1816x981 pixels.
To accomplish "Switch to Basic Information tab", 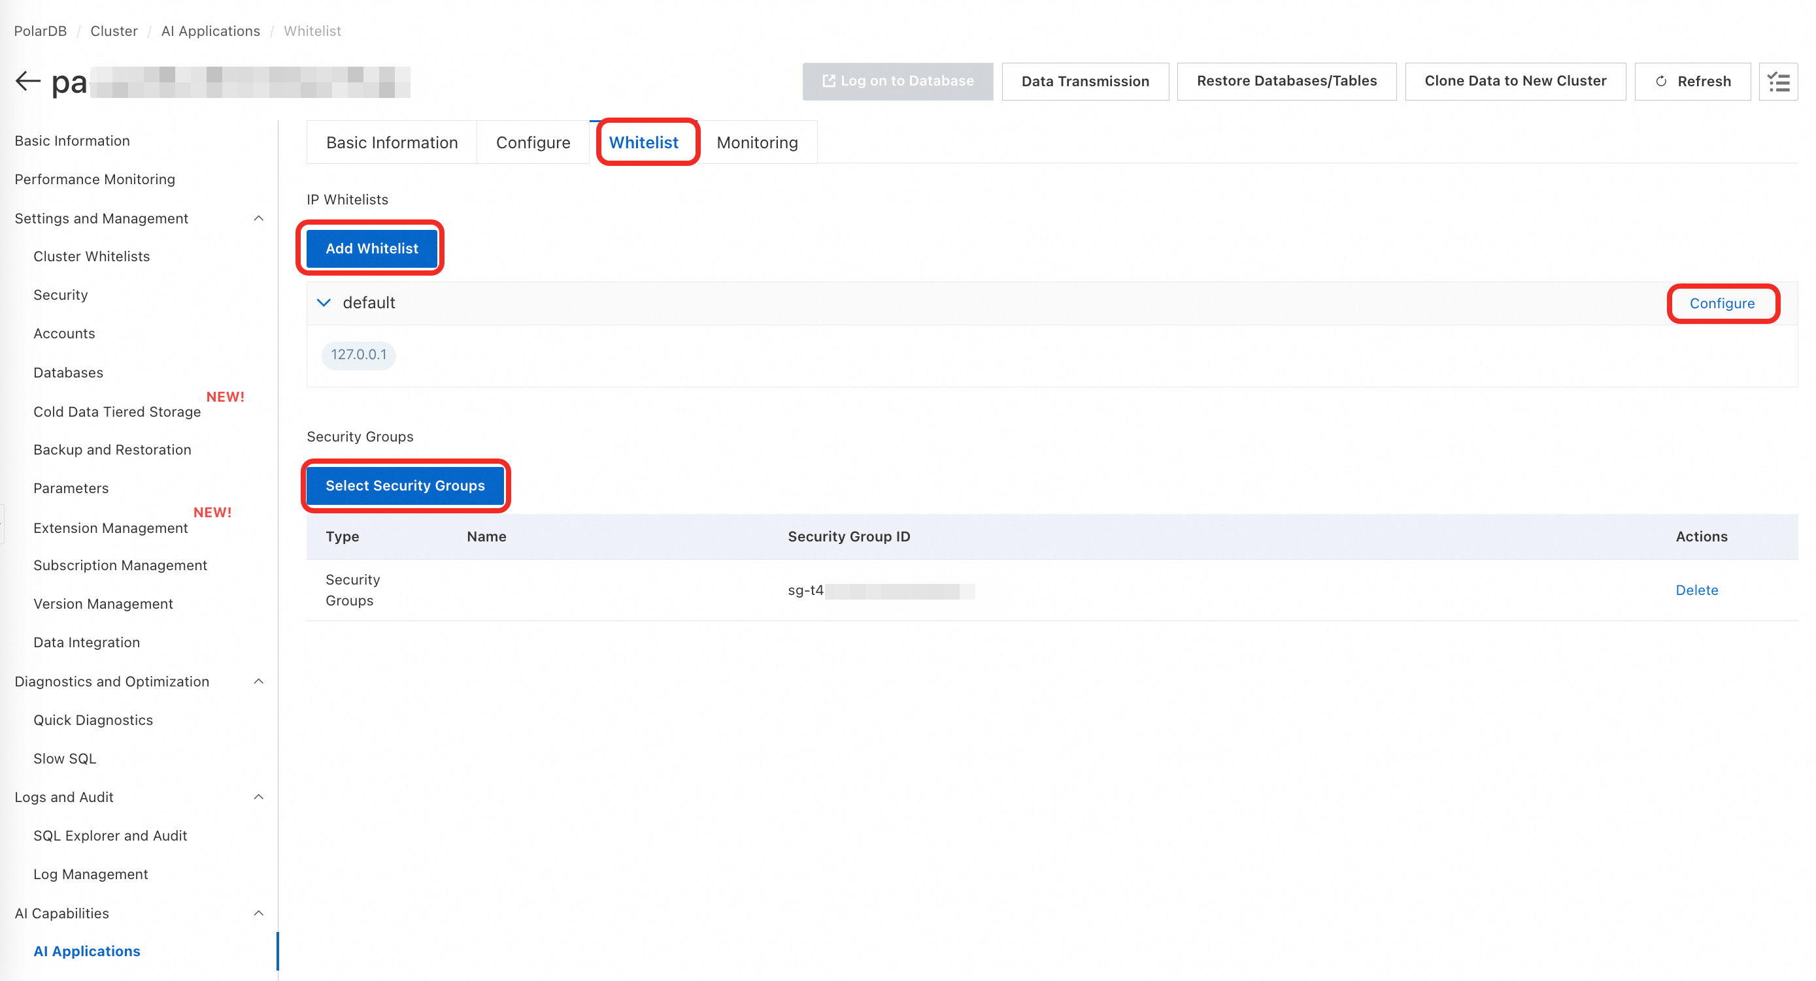I will (392, 143).
